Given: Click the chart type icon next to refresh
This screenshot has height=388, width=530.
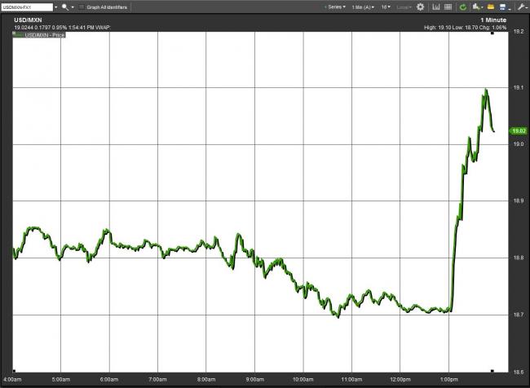Looking at the screenshot, I should [x=476, y=7].
